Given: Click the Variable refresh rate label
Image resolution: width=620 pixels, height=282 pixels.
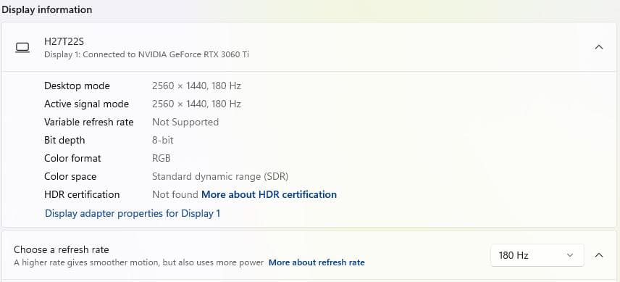Looking at the screenshot, I should click(x=89, y=123).
